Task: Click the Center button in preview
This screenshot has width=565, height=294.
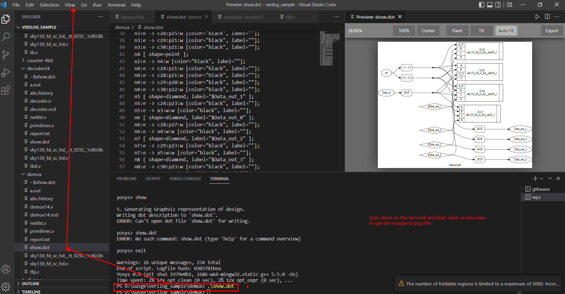Action: (x=428, y=30)
